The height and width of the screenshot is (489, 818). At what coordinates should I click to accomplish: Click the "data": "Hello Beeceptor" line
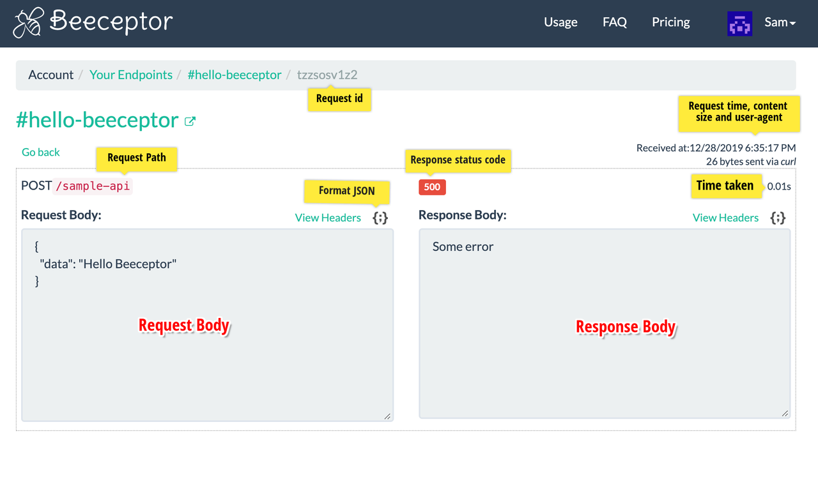click(x=108, y=264)
